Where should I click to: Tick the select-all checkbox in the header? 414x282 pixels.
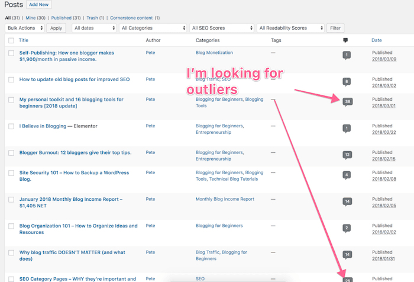click(11, 40)
